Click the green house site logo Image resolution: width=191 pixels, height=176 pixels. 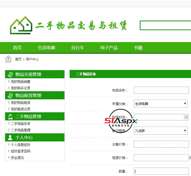(21, 25)
